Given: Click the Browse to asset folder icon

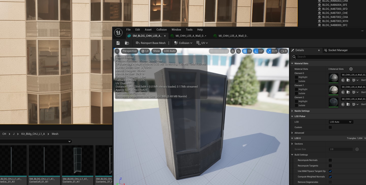Looking at the screenshot, I should tap(127, 43).
